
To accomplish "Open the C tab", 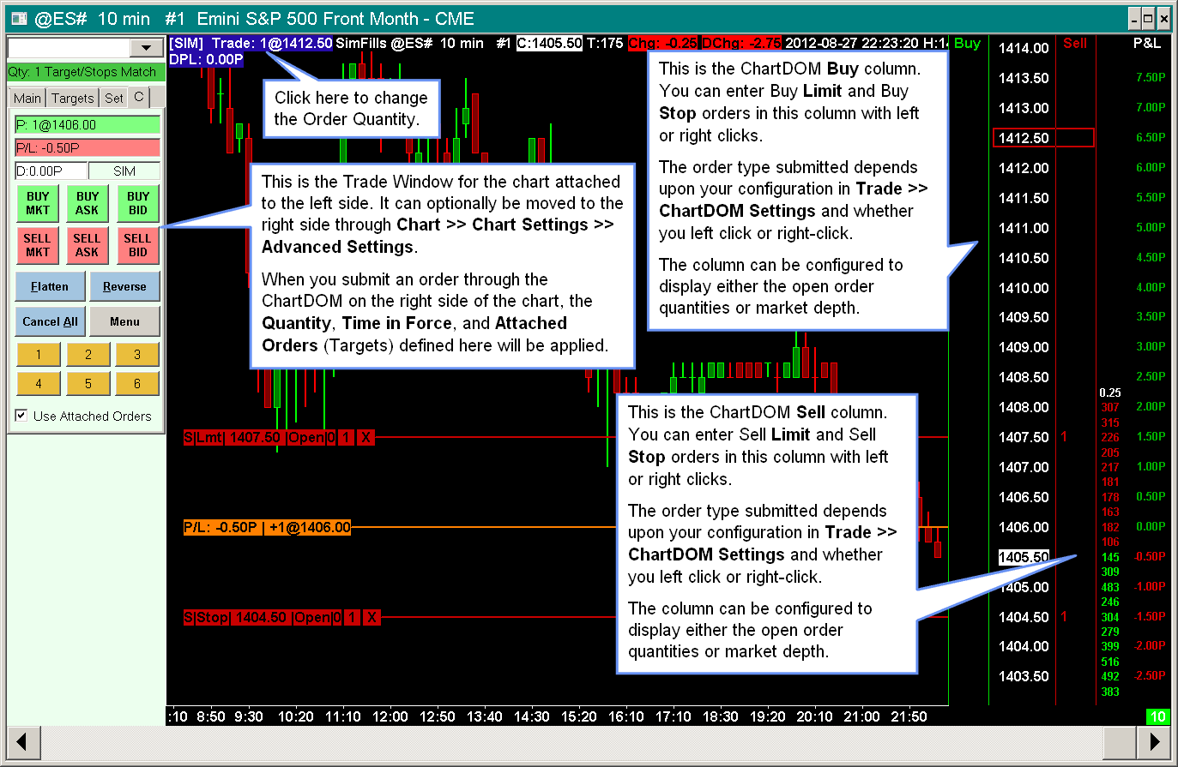I will click(139, 97).
